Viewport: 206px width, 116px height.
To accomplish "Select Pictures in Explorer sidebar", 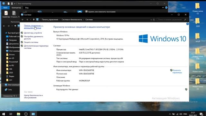I will tap(13, 47).
